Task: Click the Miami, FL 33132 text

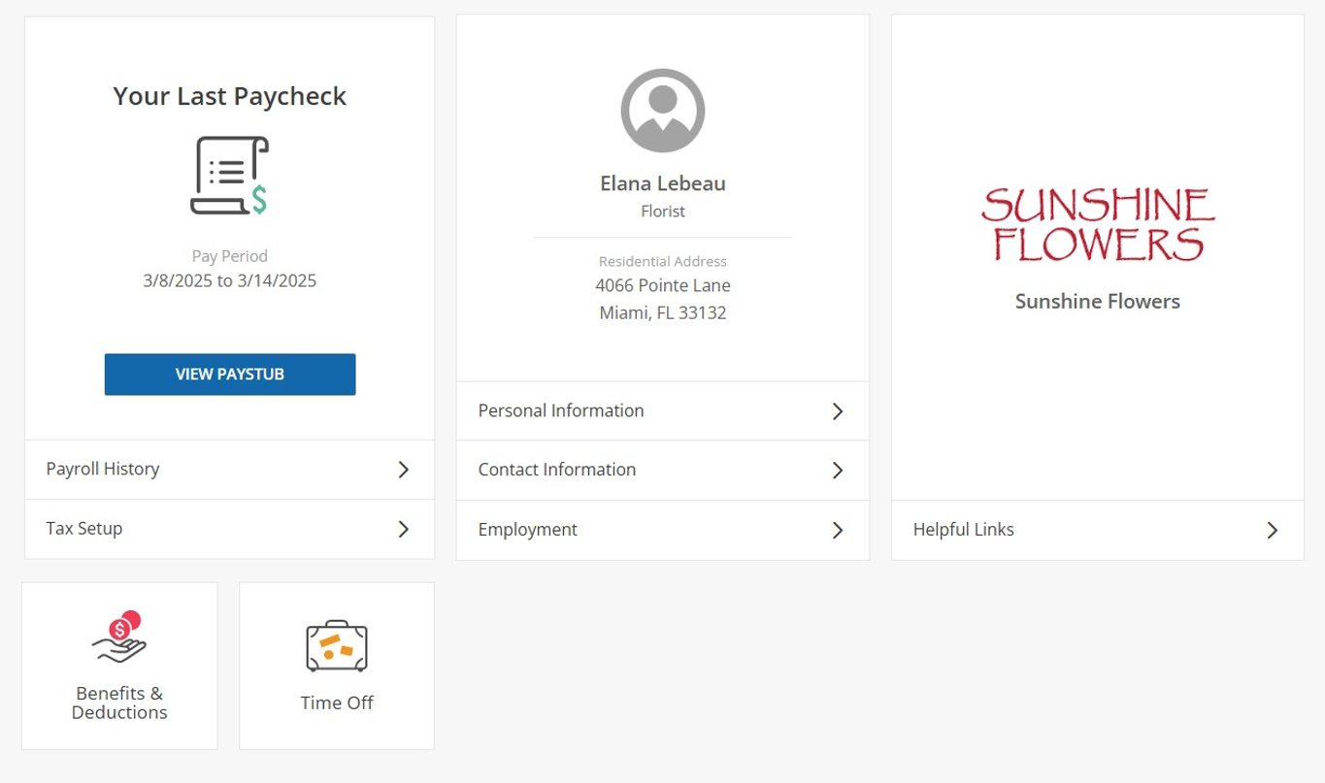Action: 663,313
